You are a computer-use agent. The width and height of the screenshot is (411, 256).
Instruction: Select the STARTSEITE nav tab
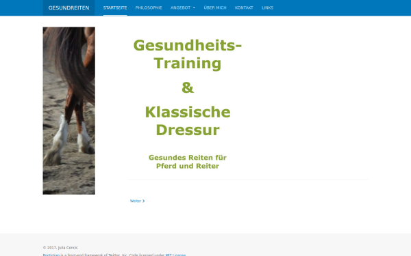115,8
